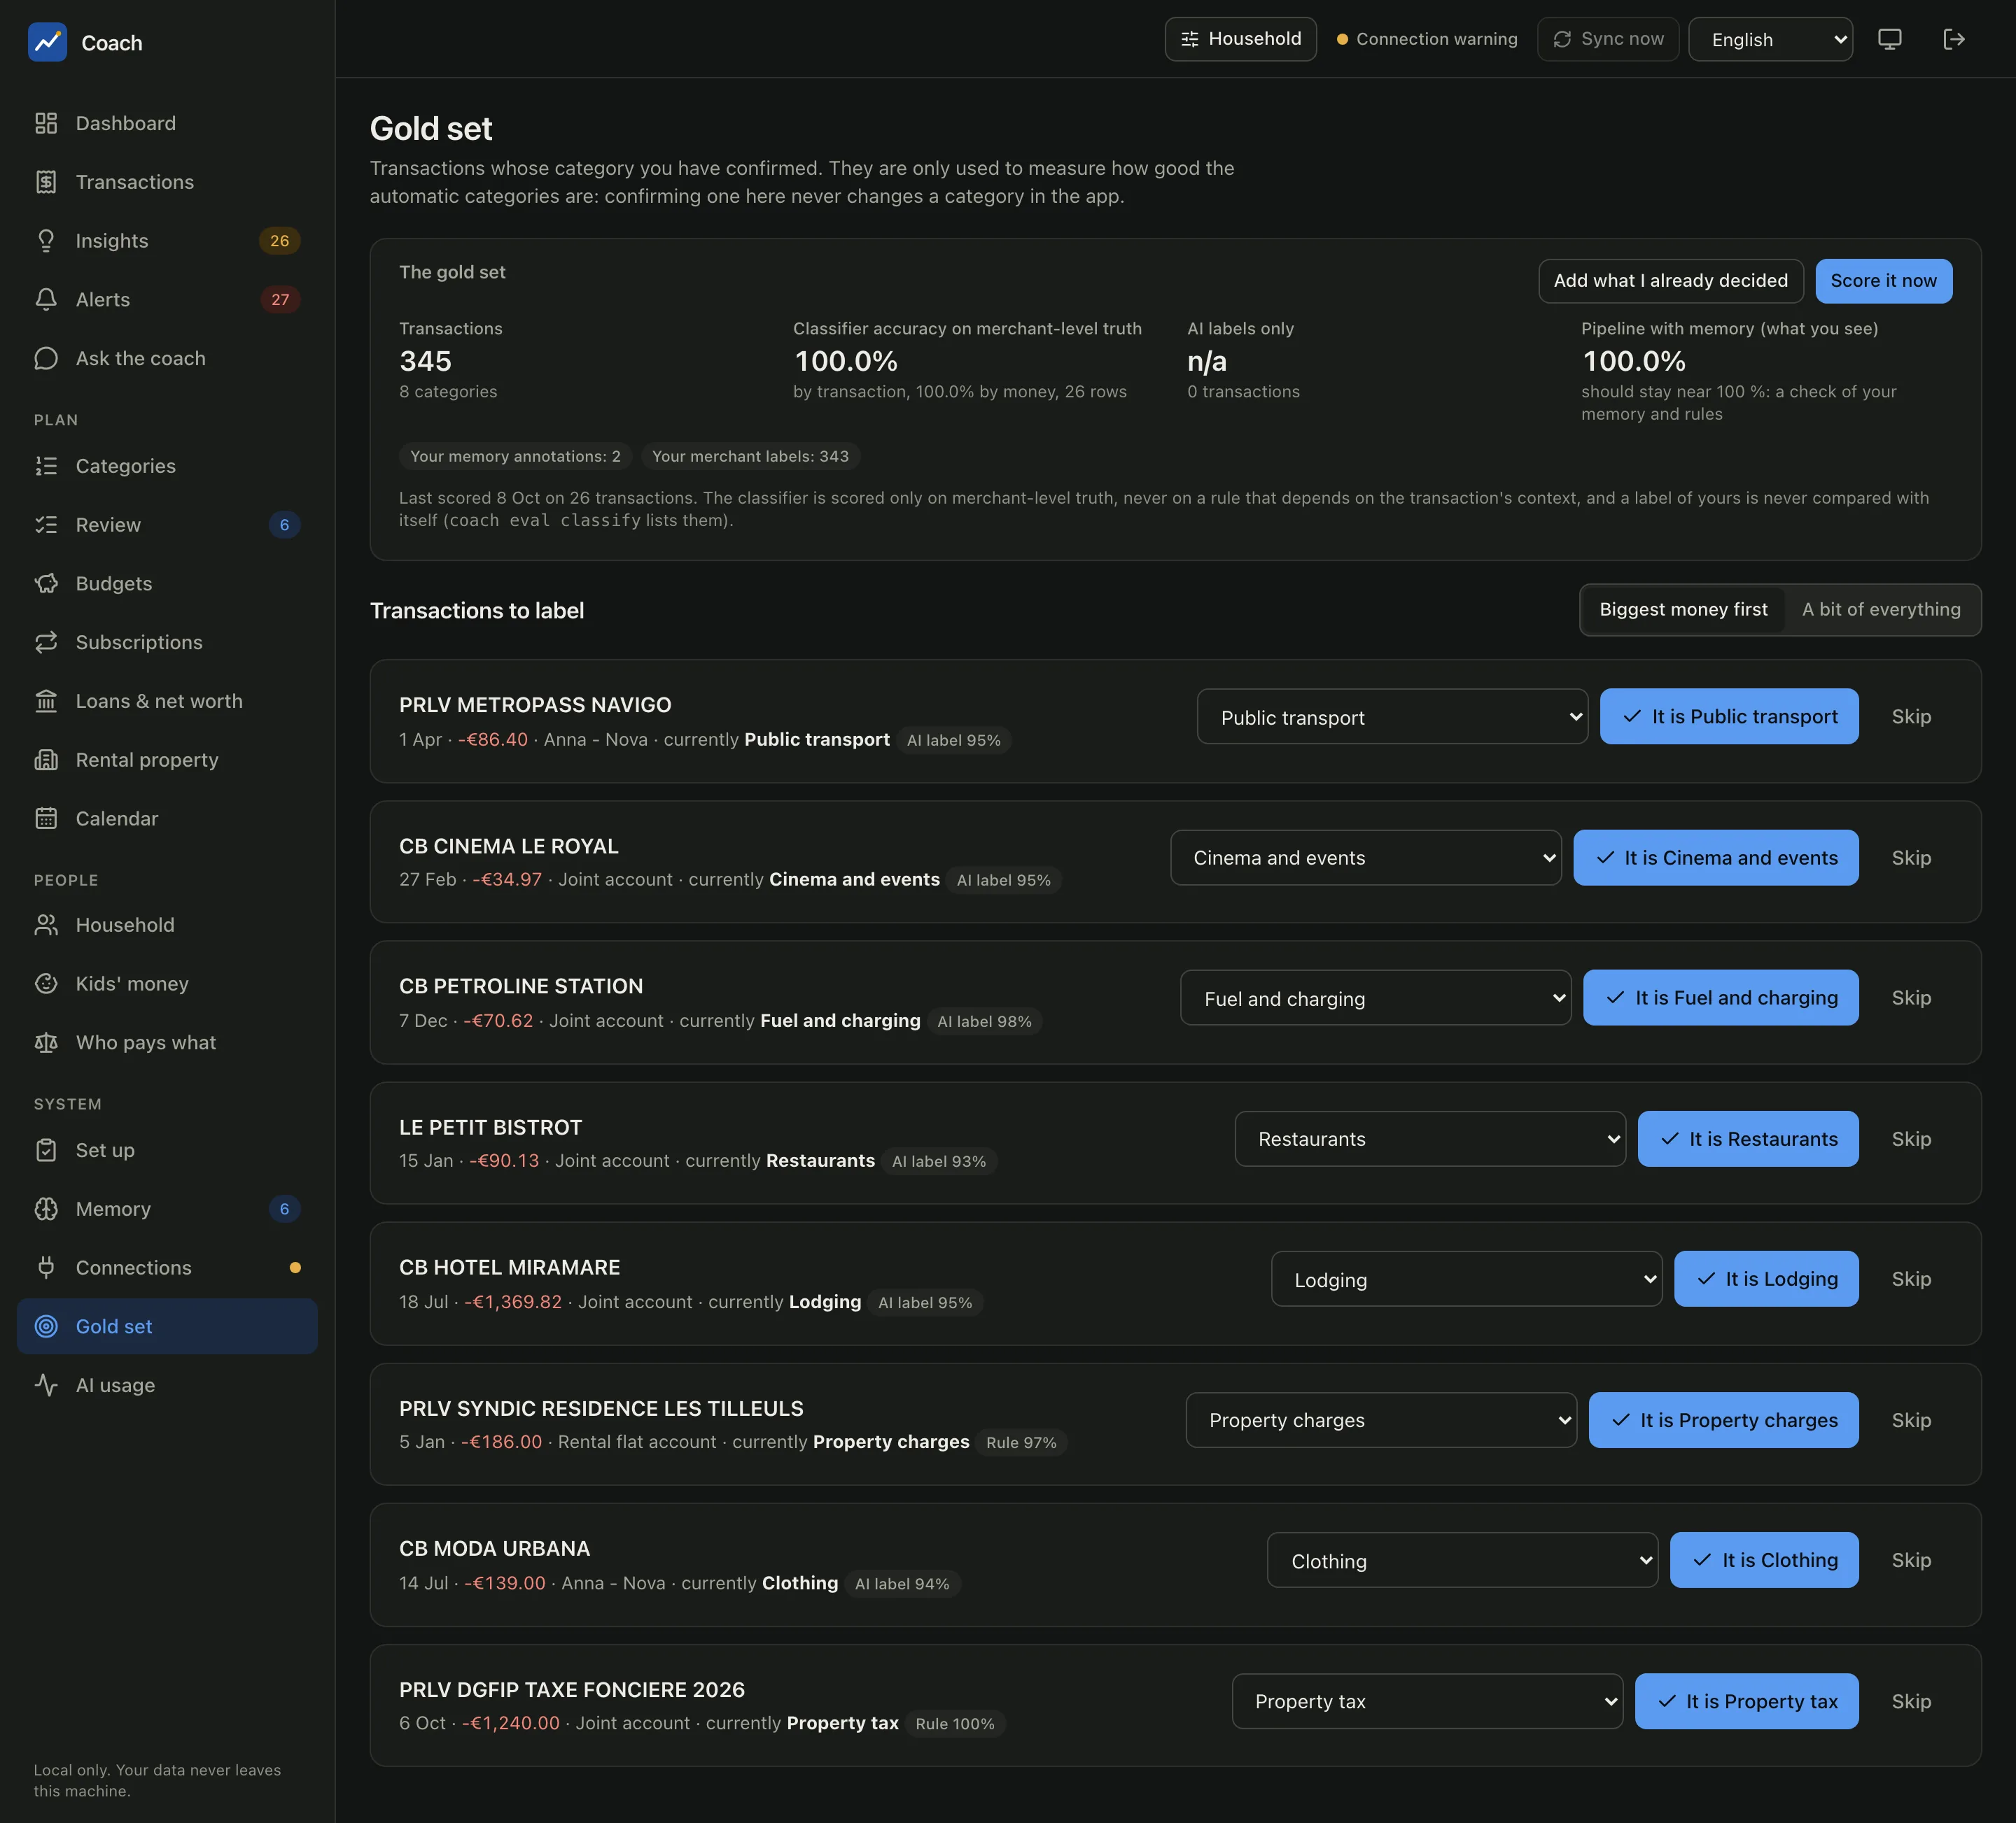Open Subscriptions repeat icon
This screenshot has height=1823, width=2016.
click(x=46, y=641)
